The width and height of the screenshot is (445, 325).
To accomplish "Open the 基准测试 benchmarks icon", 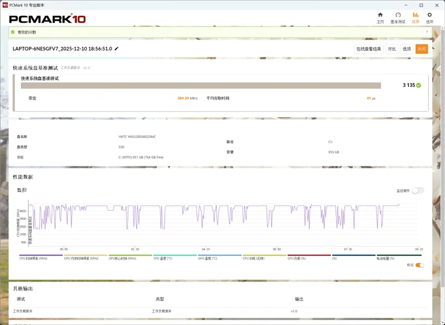I will [x=398, y=15].
